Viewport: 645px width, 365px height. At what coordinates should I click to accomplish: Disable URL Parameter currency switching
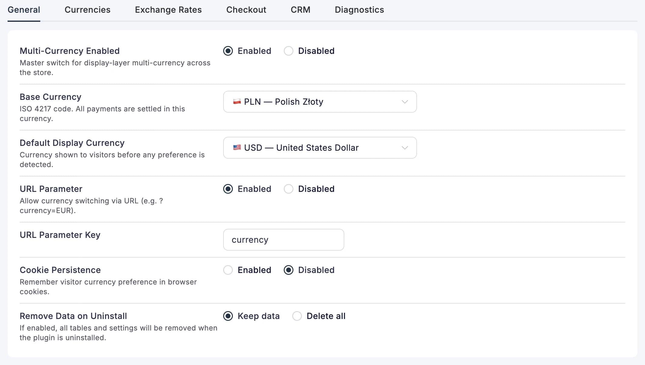[289, 189]
